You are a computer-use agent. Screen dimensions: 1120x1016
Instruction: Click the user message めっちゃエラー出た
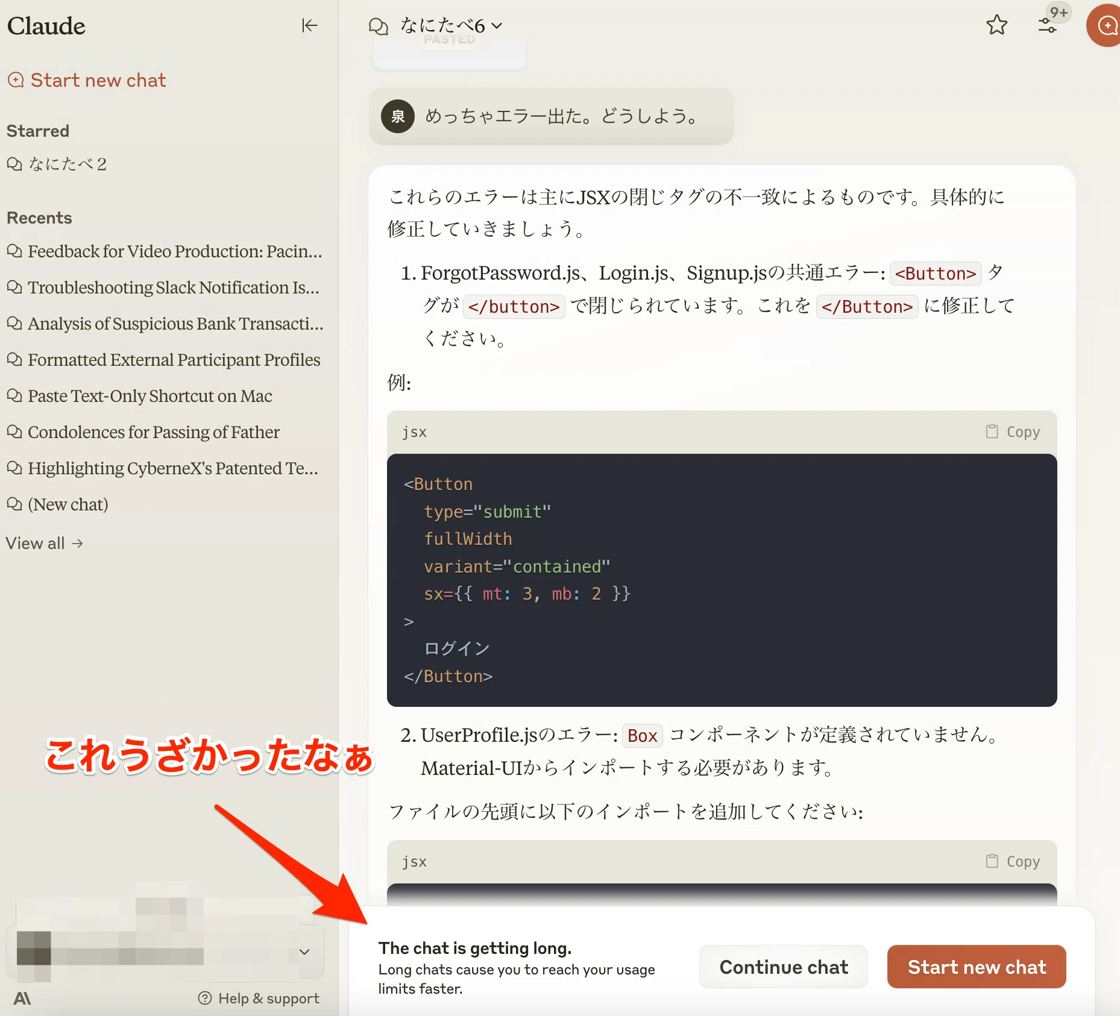(551, 116)
